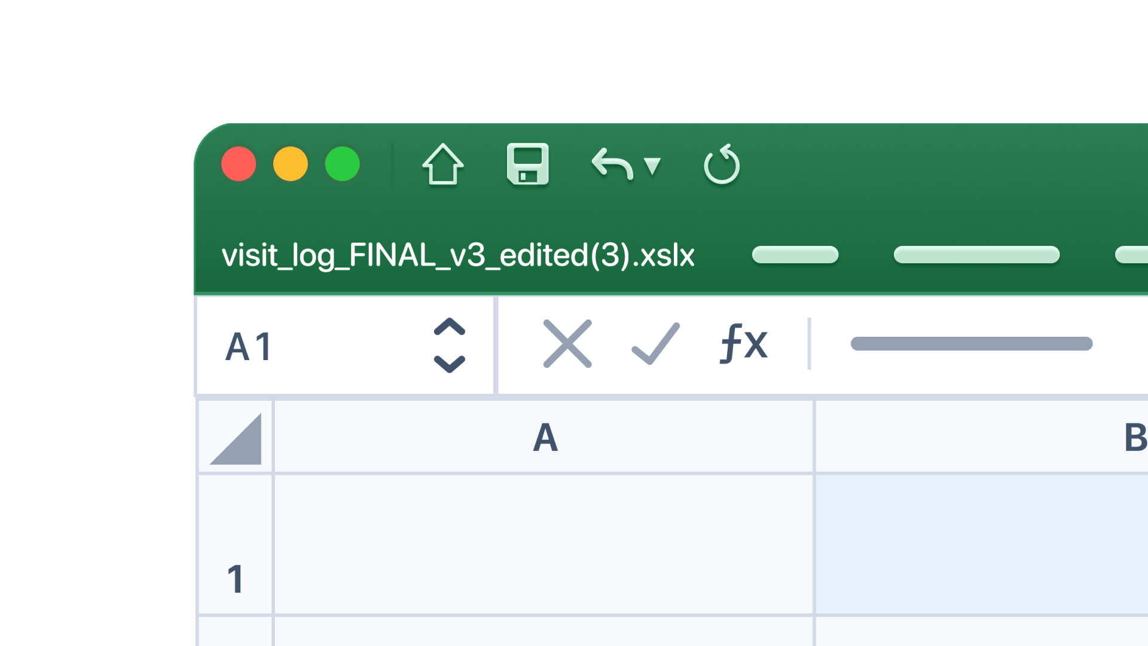Open Insert Function with the fx icon

tap(744, 343)
